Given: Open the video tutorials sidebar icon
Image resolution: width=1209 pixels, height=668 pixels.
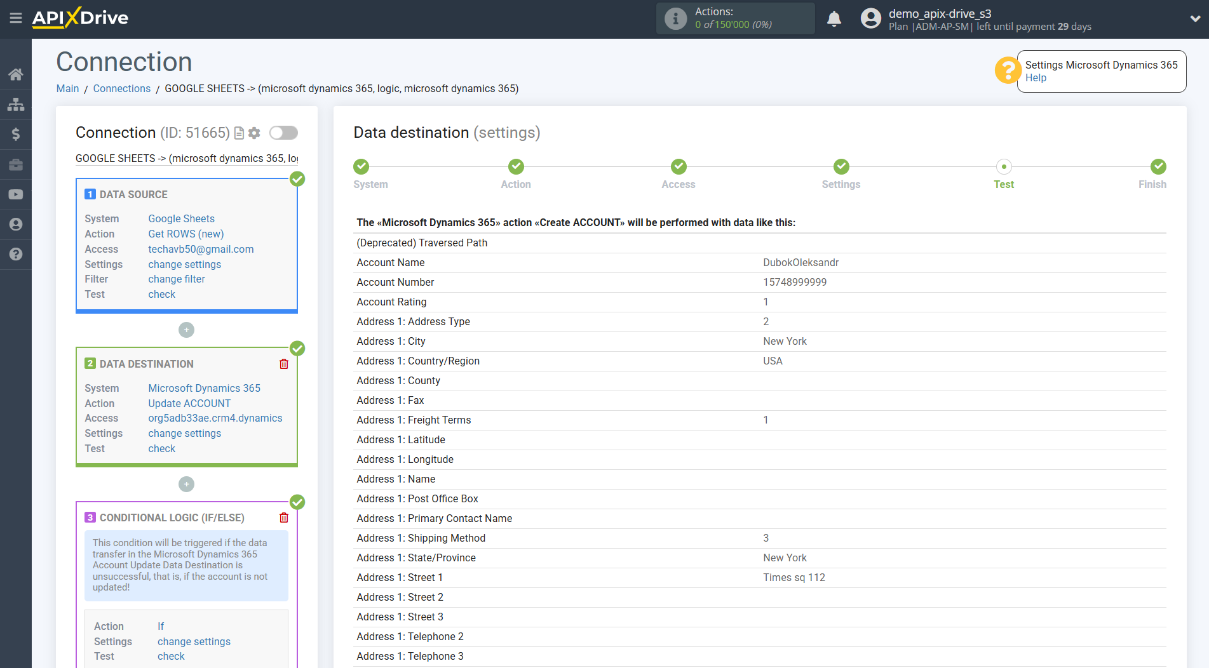Looking at the screenshot, I should pos(16,194).
